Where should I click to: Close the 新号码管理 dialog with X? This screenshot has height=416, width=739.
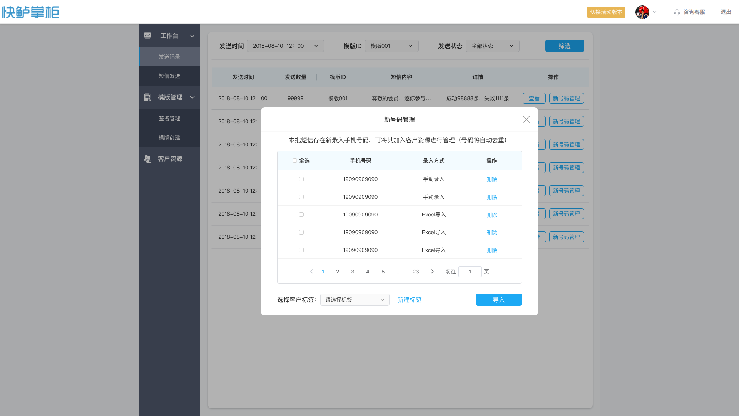click(x=526, y=119)
